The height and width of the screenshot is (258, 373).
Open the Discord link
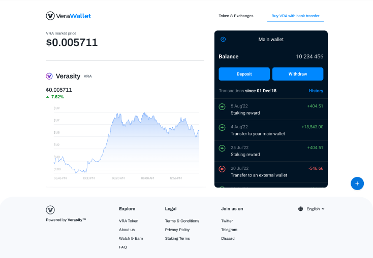228,238
